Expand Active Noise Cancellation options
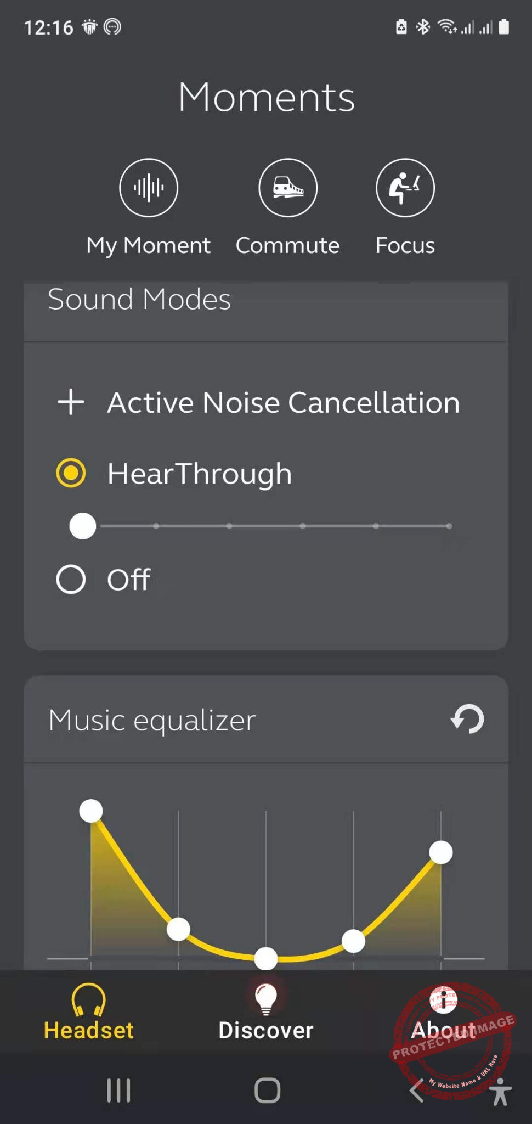The height and width of the screenshot is (1124, 532). (72, 402)
